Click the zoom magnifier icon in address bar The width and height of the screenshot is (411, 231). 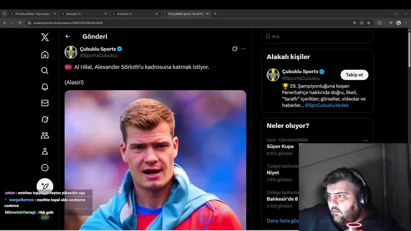click(x=354, y=23)
